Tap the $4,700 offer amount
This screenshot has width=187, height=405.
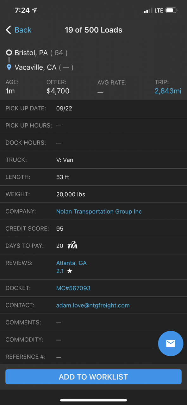coord(58,91)
